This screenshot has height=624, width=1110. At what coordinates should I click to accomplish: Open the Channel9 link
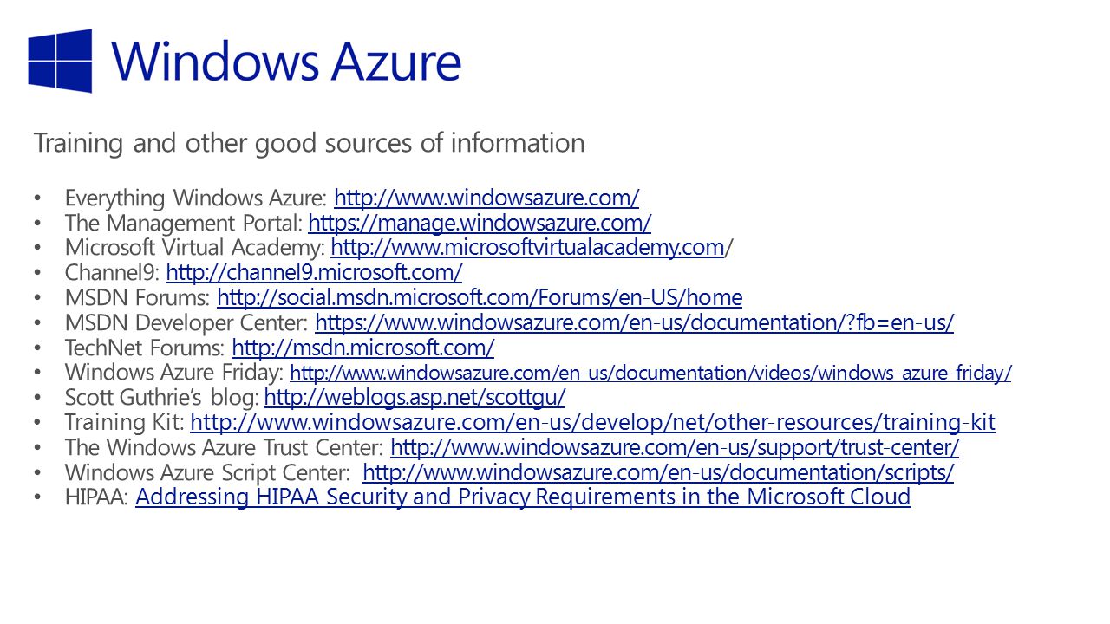coord(314,273)
